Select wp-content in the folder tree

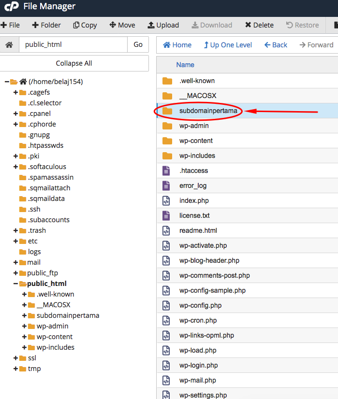point(55,337)
